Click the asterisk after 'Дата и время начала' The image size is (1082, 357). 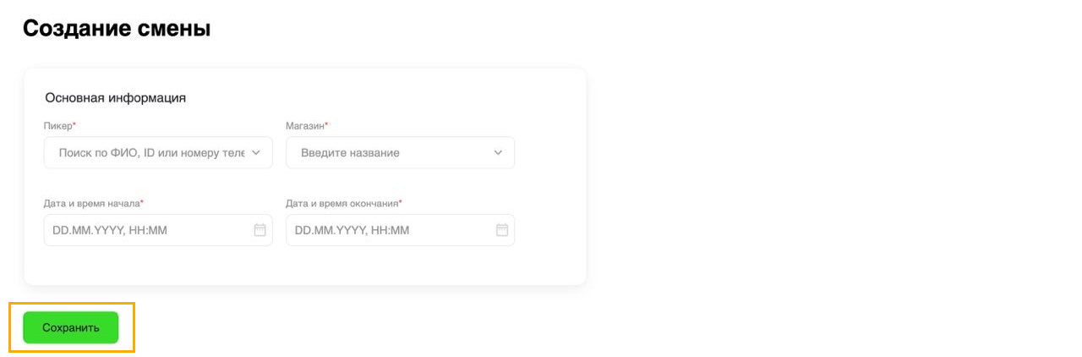tap(142, 202)
